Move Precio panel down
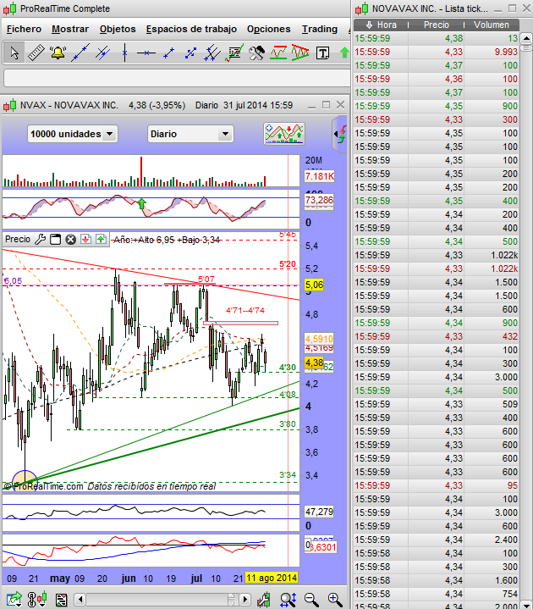 [85, 239]
